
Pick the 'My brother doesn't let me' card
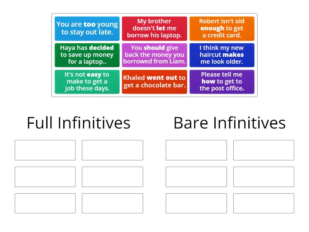point(154,28)
